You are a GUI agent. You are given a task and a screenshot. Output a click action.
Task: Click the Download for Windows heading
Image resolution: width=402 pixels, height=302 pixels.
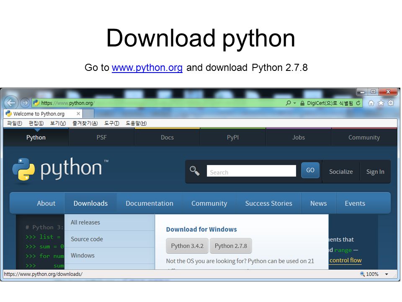click(x=201, y=229)
